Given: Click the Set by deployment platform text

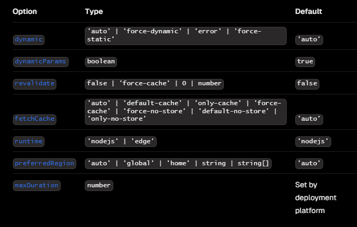Looking at the screenshot, I should coord(316,197).
